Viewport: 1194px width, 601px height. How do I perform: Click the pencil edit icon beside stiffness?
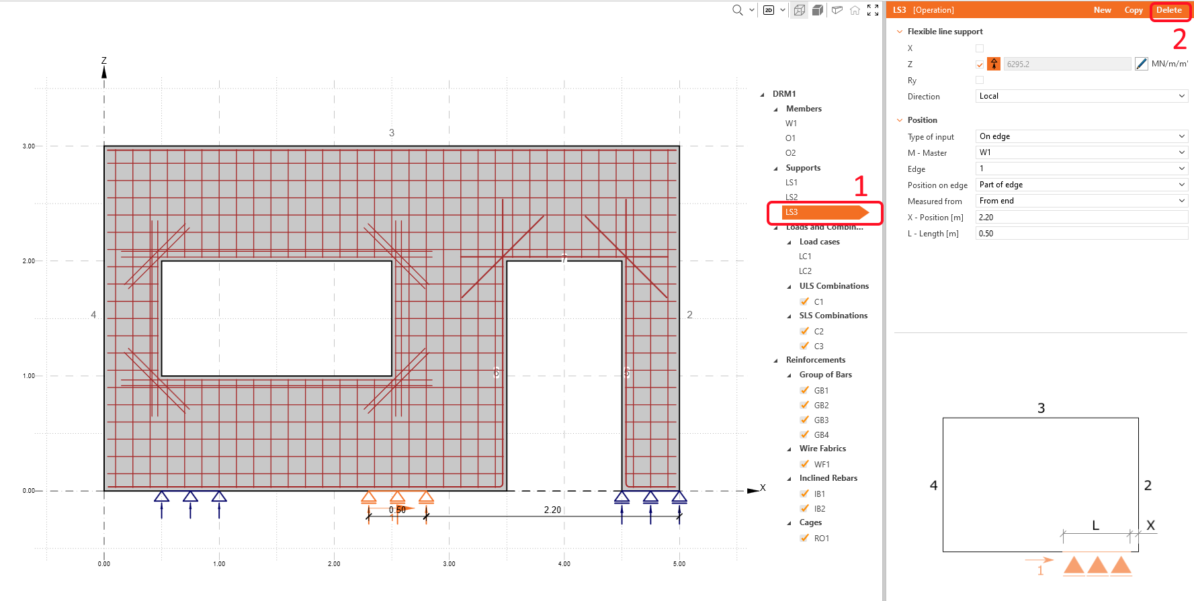[1141, 64]
